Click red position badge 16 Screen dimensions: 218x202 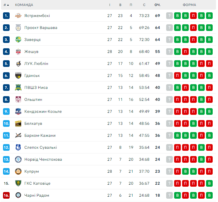pos(6,195)
